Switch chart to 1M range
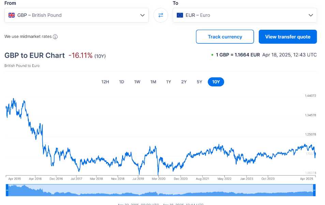325x205 pixels. click(153, 82)
